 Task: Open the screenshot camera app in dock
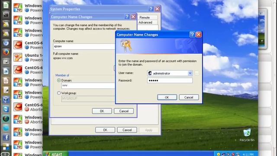point(6,62)
